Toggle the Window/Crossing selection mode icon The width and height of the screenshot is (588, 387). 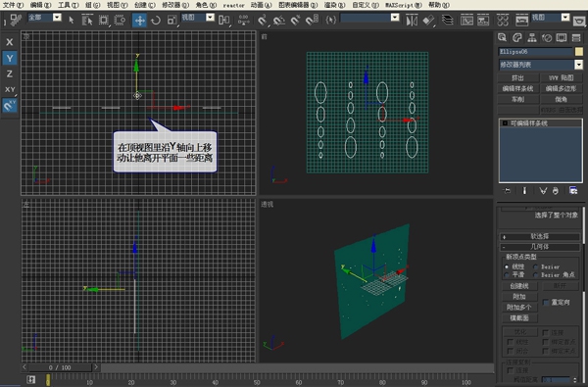pyautogui.click(x=120, y=20)
